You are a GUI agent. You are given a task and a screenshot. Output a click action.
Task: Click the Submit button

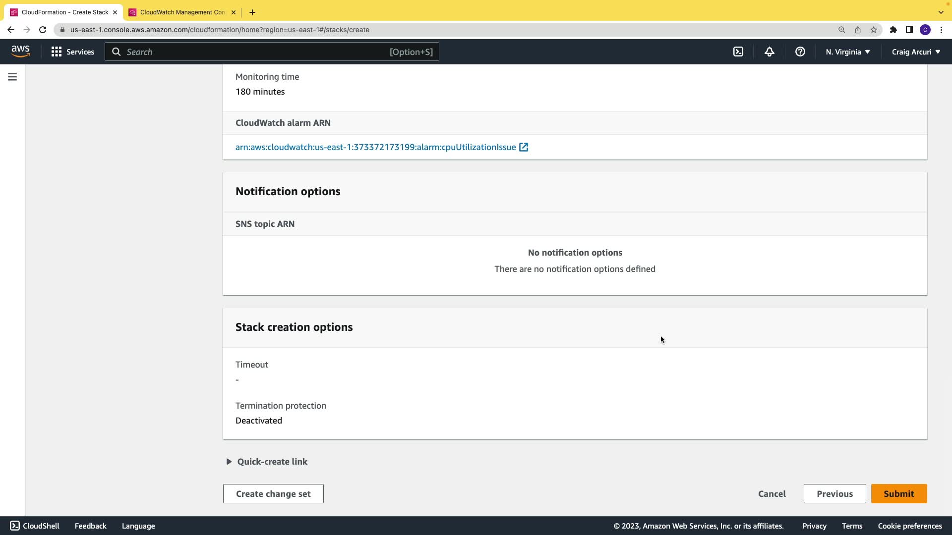pos(898,494)
